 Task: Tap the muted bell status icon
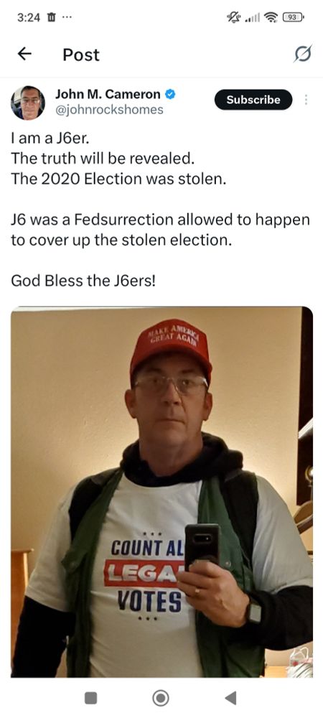(233, 17)
